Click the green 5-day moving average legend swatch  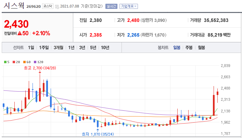tap(5, 62)
